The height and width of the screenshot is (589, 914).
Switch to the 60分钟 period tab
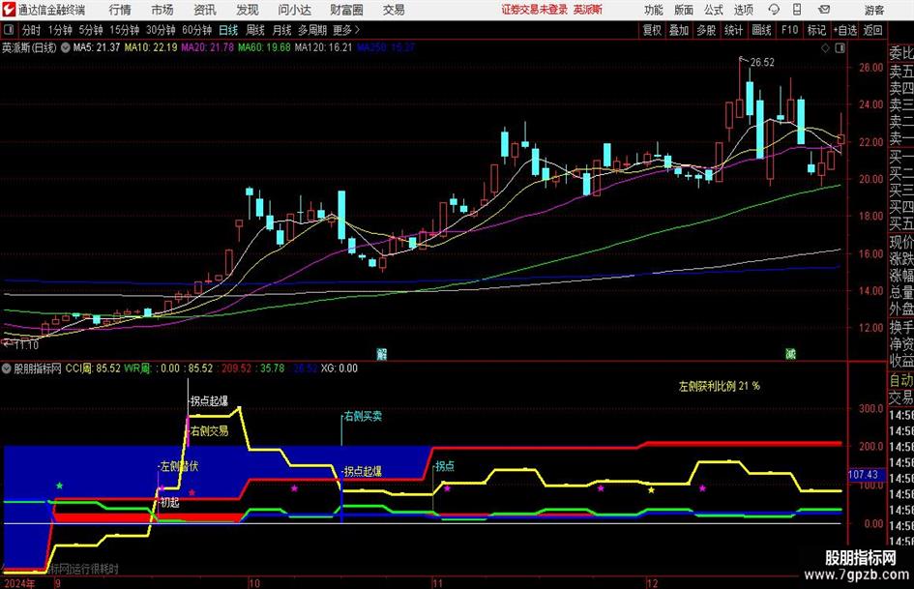[x=197, y=30]
